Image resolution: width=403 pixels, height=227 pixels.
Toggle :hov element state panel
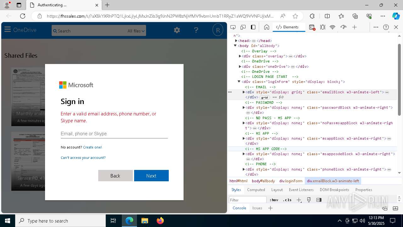(x=274, y=200)
